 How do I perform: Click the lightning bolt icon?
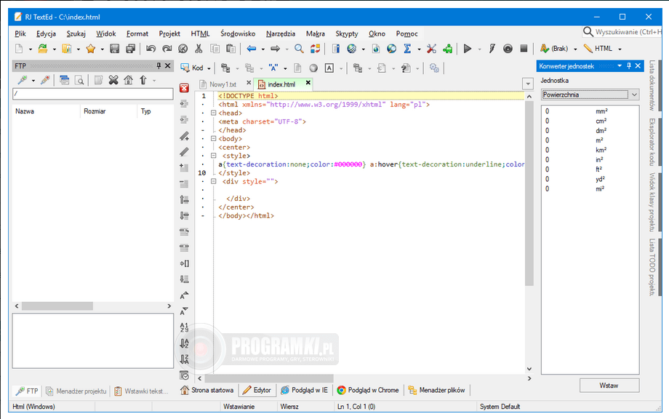tap(492, 49)
